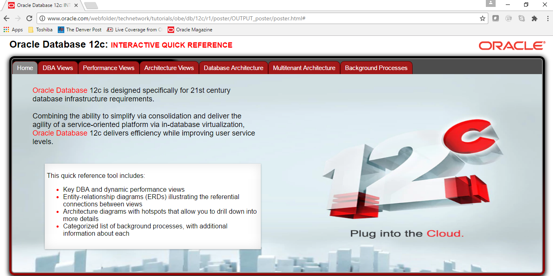This screenshot has height=276, width=553.
Task: Open the user profile icon in title bar
Action: 491,3
